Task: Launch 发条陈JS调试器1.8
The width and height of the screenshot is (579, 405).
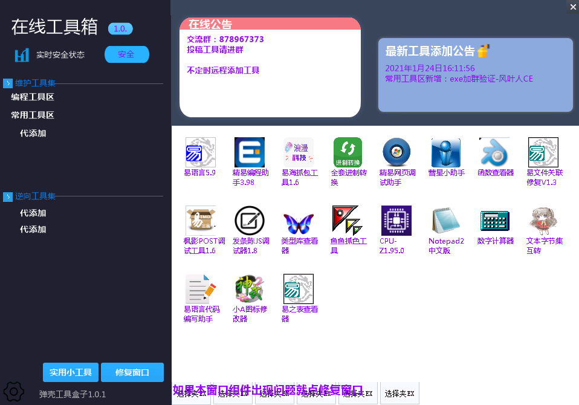Action: pyautogui.click(x=250, y=221)
